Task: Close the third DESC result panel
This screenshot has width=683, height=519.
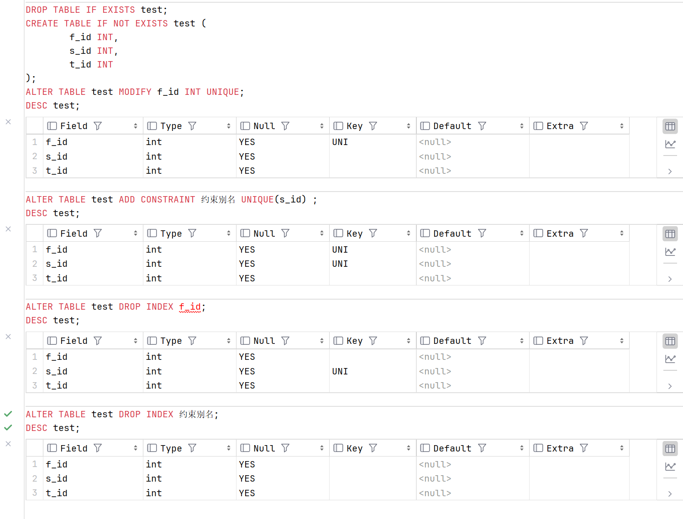Action: point(8,337)
